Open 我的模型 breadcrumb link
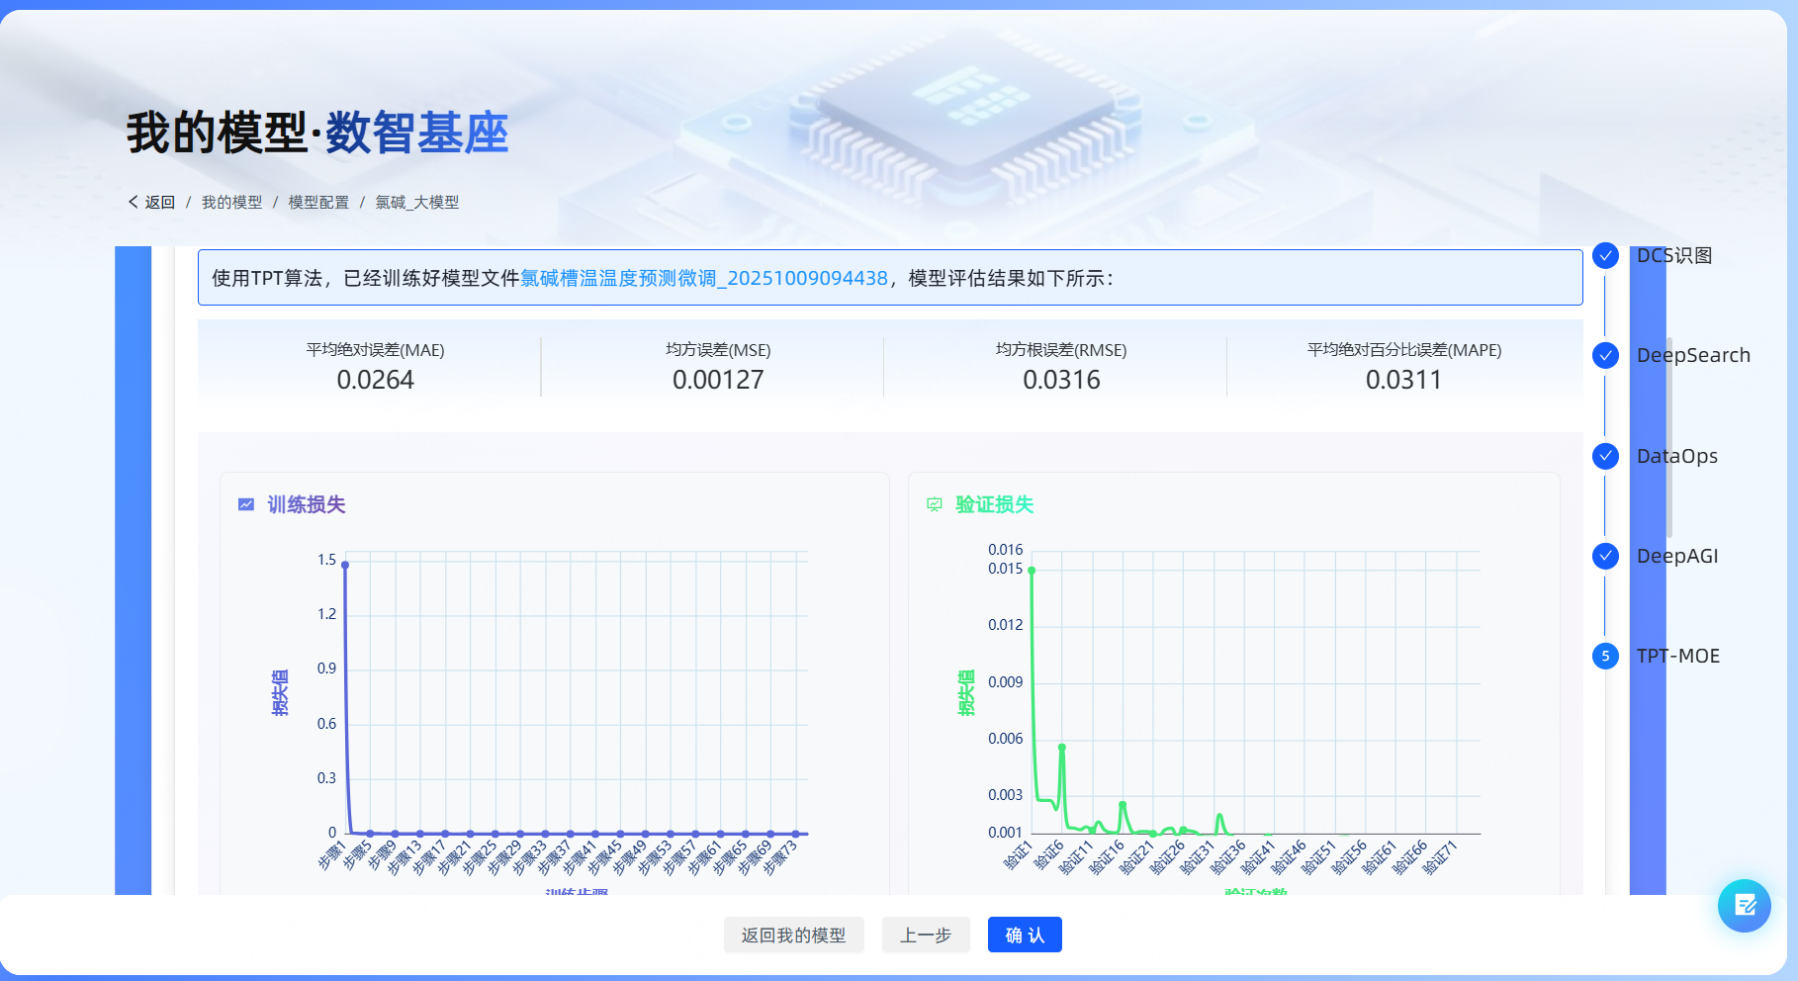The image size is (1798, 981). coord(231,202)
